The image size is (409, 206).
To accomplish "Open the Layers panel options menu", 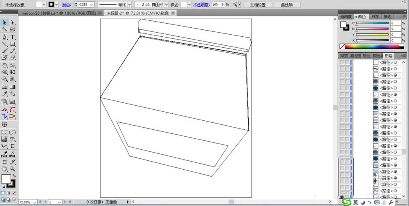I will [x=404, y=55].
